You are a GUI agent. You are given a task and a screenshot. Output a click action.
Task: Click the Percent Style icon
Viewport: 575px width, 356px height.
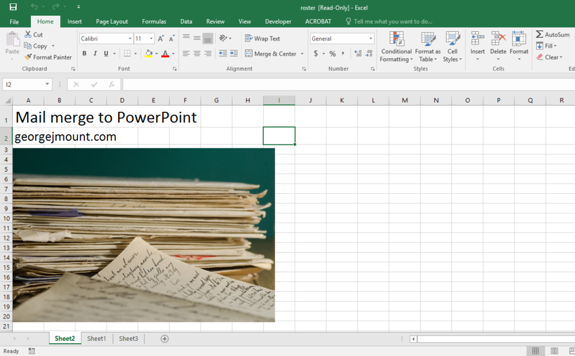pyautogui.click(x=332, y=54)
